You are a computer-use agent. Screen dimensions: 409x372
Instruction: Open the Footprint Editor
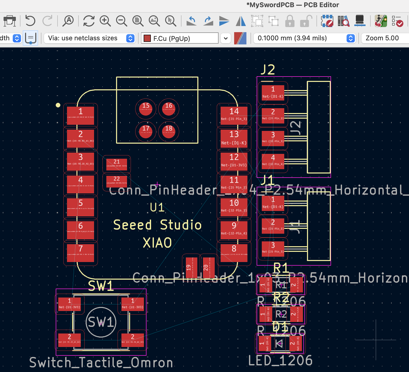click(327, 21)
